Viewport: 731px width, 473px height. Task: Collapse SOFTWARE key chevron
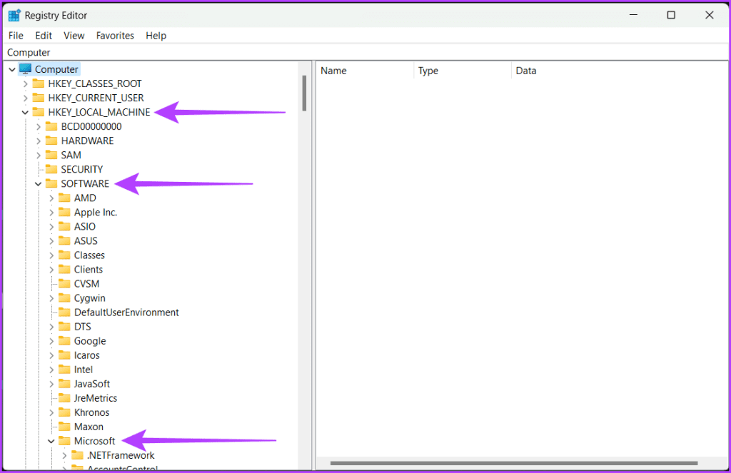[39, 184]
